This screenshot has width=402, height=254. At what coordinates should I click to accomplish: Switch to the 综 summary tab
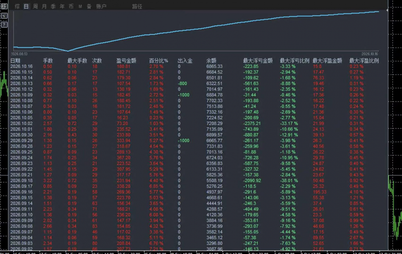tap(17, 6)
